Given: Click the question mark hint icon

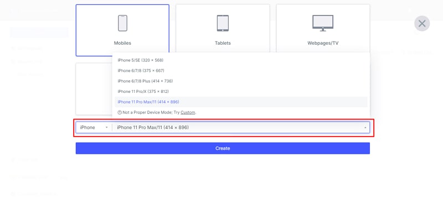Looking at the screenshot, I should pos(120,112).
